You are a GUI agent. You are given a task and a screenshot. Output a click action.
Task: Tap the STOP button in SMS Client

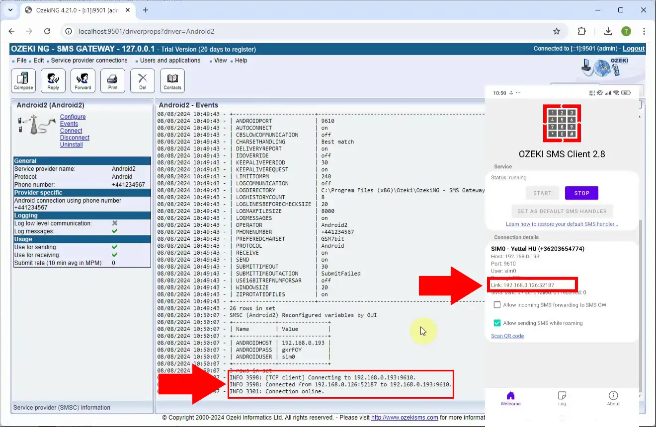click(x=581, y=193)
